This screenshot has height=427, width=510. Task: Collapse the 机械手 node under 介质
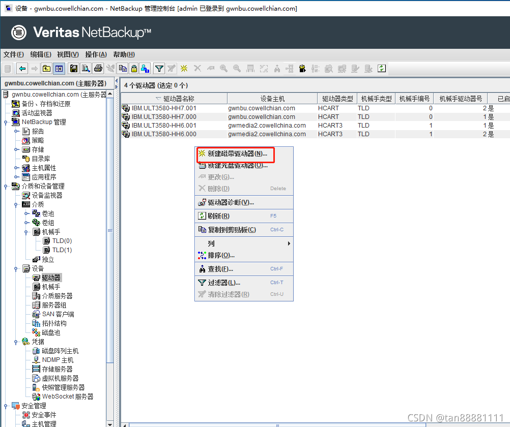26,232
